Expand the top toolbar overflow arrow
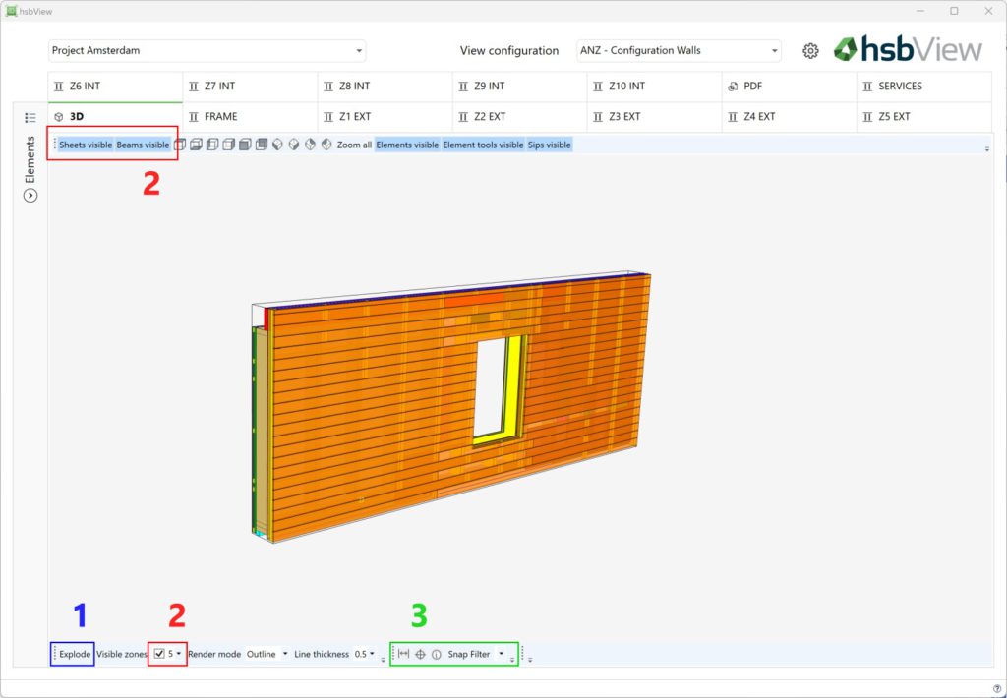Image resolution: width=1007 pixels, height=698 pixels. point(987,149)
